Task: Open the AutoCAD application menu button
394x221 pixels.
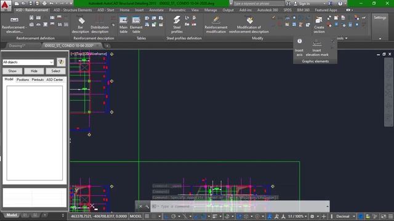Action: tap(6, 6)
